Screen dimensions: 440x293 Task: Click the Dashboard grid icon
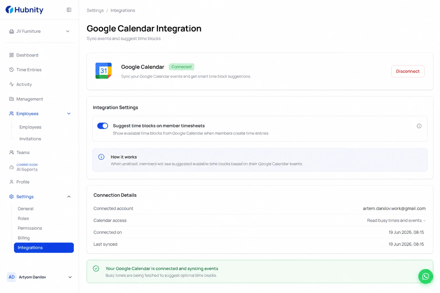point(11,55)
